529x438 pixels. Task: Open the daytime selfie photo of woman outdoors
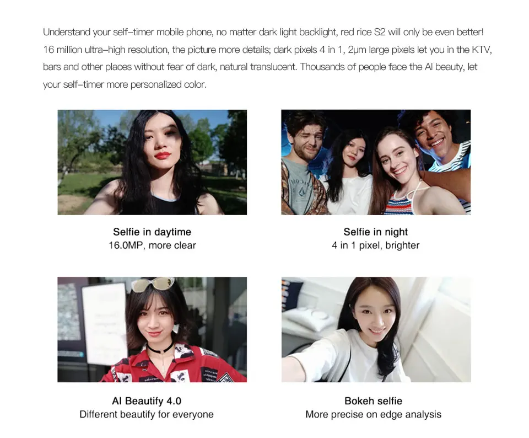pyautogui.click(x=152, y=162)
